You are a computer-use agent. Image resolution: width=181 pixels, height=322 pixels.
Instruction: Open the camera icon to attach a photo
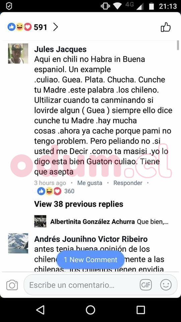pyautogui.click(x=12, y=285)
